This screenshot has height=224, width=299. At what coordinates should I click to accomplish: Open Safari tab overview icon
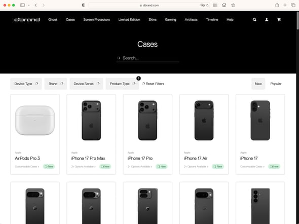tap(293, 5)
